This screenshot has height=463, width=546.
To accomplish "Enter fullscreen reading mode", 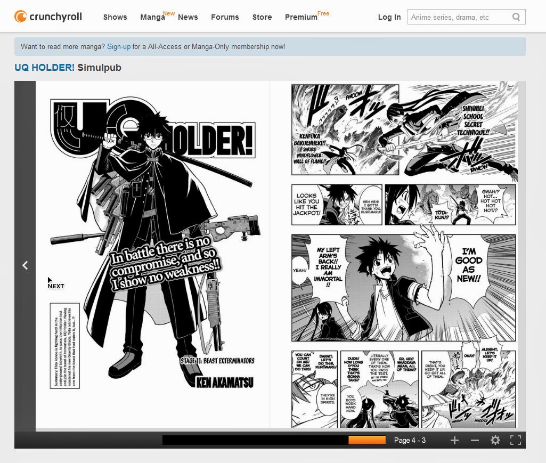I will click(516, 440).
